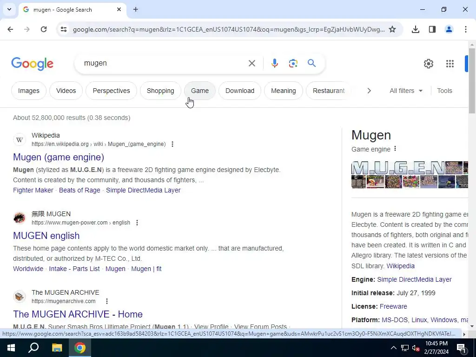Open Freeware license link
This screenshot has width=476, height=357.
point(393,306)
